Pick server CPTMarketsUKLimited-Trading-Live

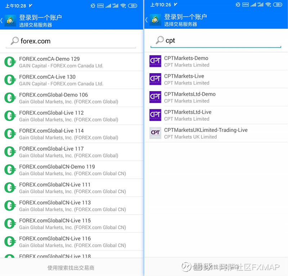216,133
